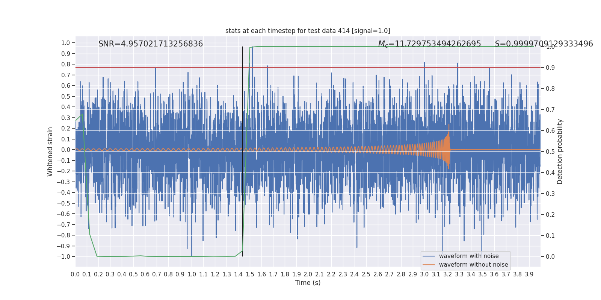Click time-axis tick label 1.4
This screenshot has height=300, width=601.
(238, 274)
